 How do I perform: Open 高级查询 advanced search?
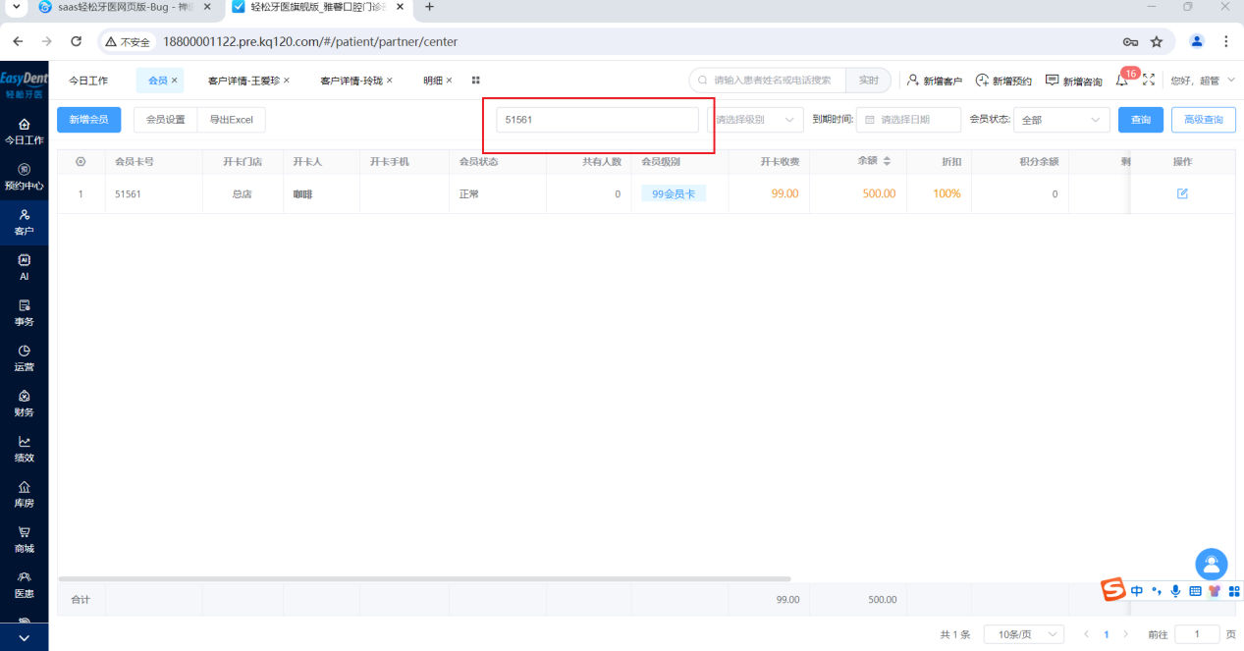(1204, 120)
